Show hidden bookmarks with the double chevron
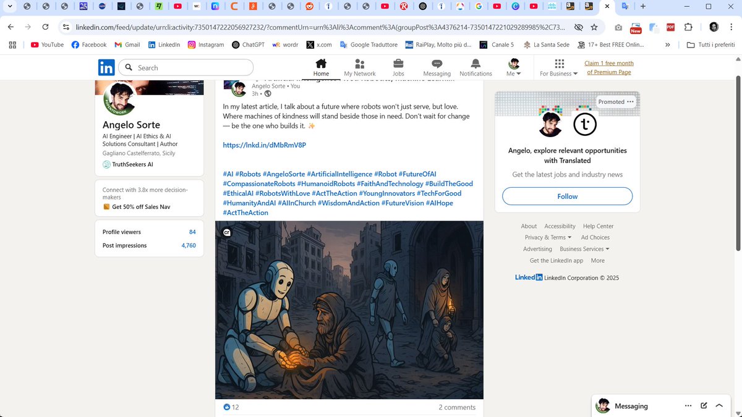The height and width of the screenshot is (417, 742). [667, 44]
